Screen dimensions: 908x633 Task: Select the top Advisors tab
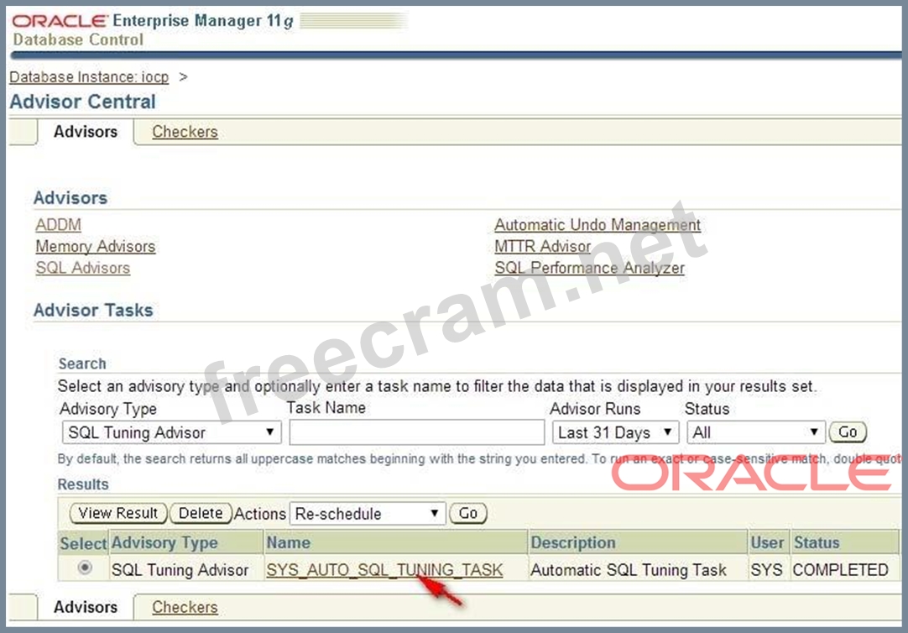pyautogui.click(x=86, y=132)
